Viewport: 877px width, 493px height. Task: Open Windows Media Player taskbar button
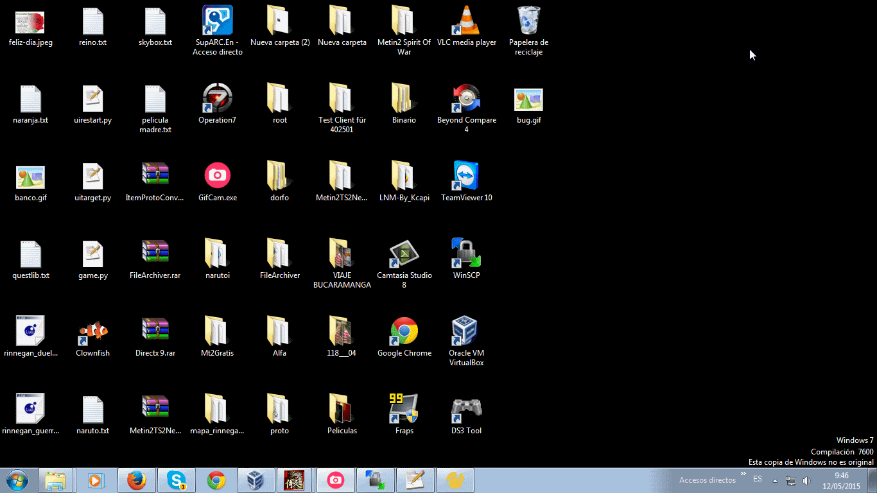95,480
